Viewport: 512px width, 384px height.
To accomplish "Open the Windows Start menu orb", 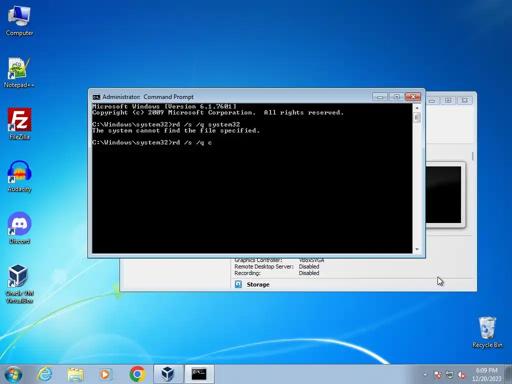I will [x=13, y=374].
